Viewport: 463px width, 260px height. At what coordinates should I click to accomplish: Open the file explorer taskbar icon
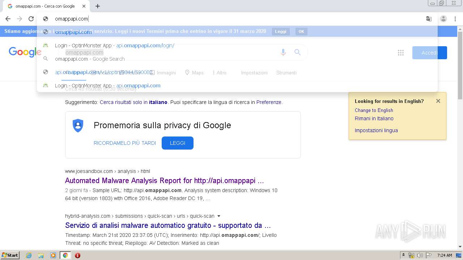(41, 255)
